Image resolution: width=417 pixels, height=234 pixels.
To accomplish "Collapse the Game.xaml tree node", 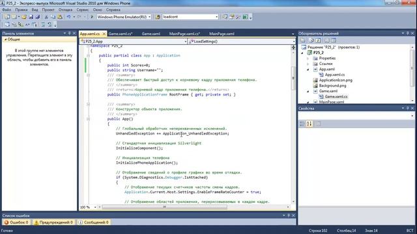I will click(308, 91).
